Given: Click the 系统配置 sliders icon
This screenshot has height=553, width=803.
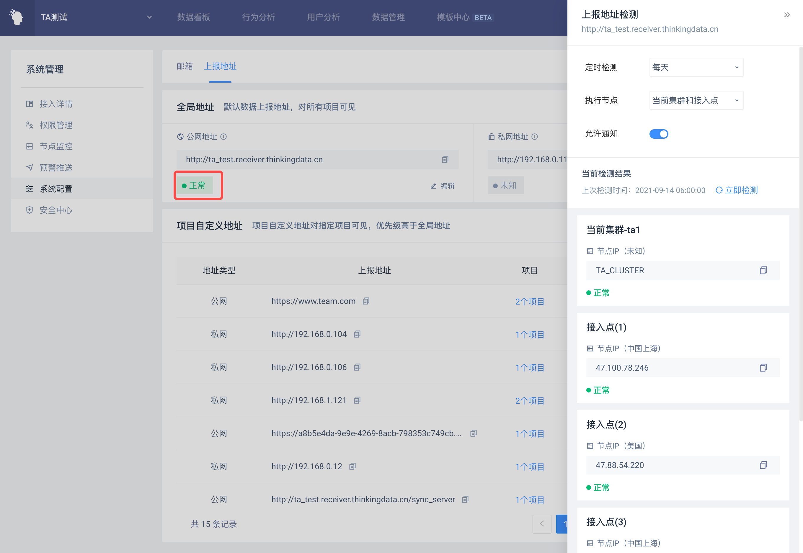Looking at the screenshot, I should 30,189.
